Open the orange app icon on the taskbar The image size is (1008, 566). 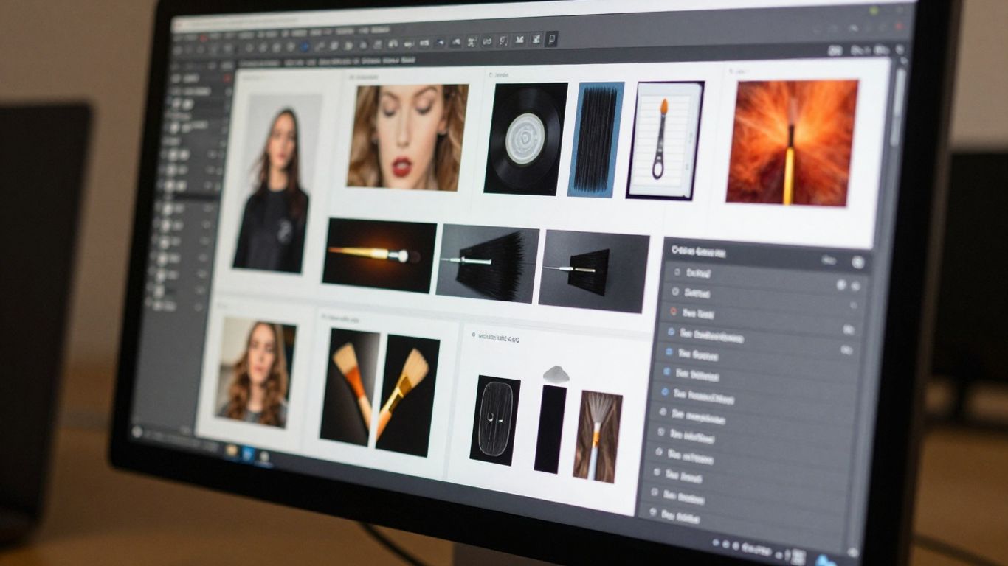(x=232, y=449)
